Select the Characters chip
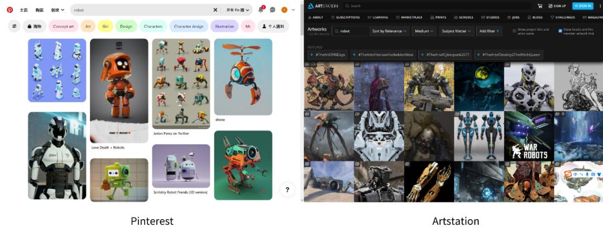This screenshot has width=603, height=237. 153,26
